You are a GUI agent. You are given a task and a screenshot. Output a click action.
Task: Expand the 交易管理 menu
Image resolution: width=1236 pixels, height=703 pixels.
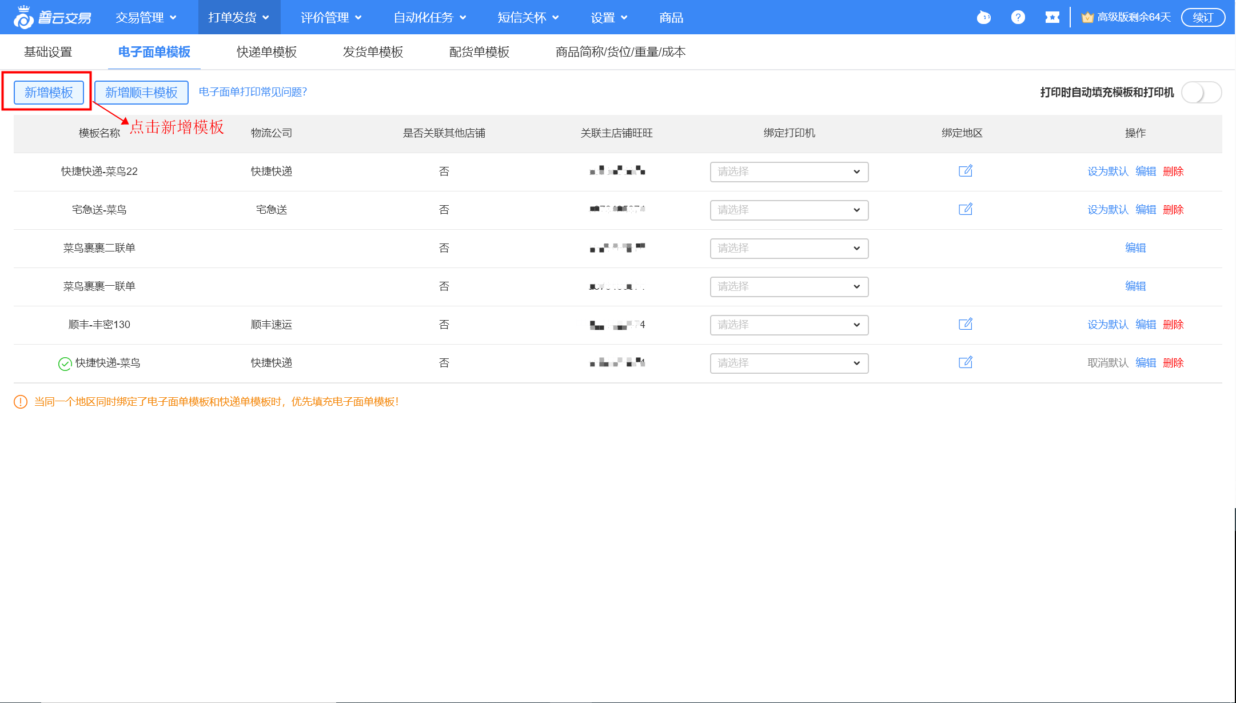[x=146, y=18]
